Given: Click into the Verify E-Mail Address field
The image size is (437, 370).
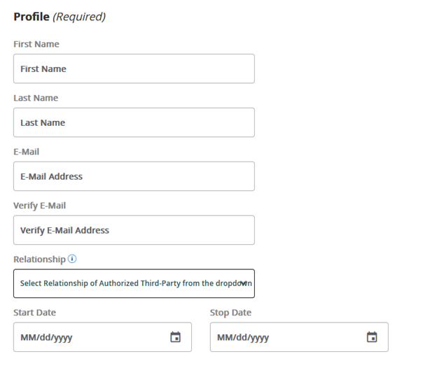Looking at the screenshot, I should [134, 230].
